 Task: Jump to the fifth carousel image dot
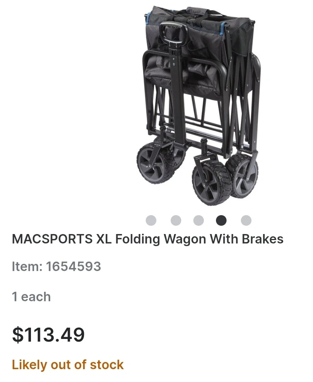coord(246,220)
